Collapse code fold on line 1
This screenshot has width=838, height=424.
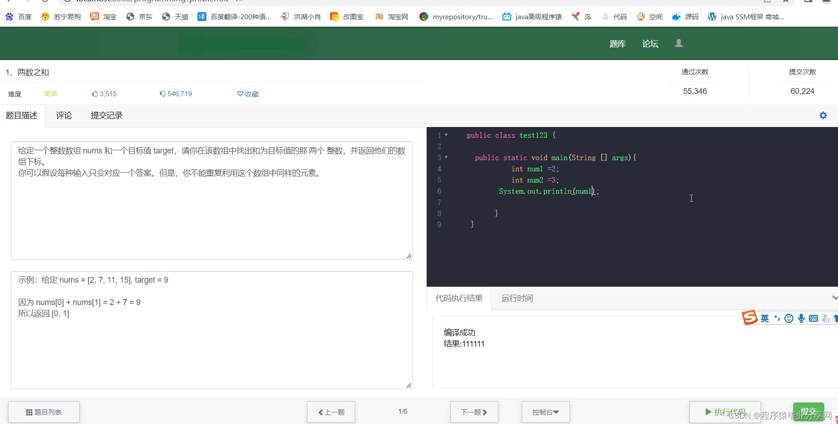[x=446, y=135]
